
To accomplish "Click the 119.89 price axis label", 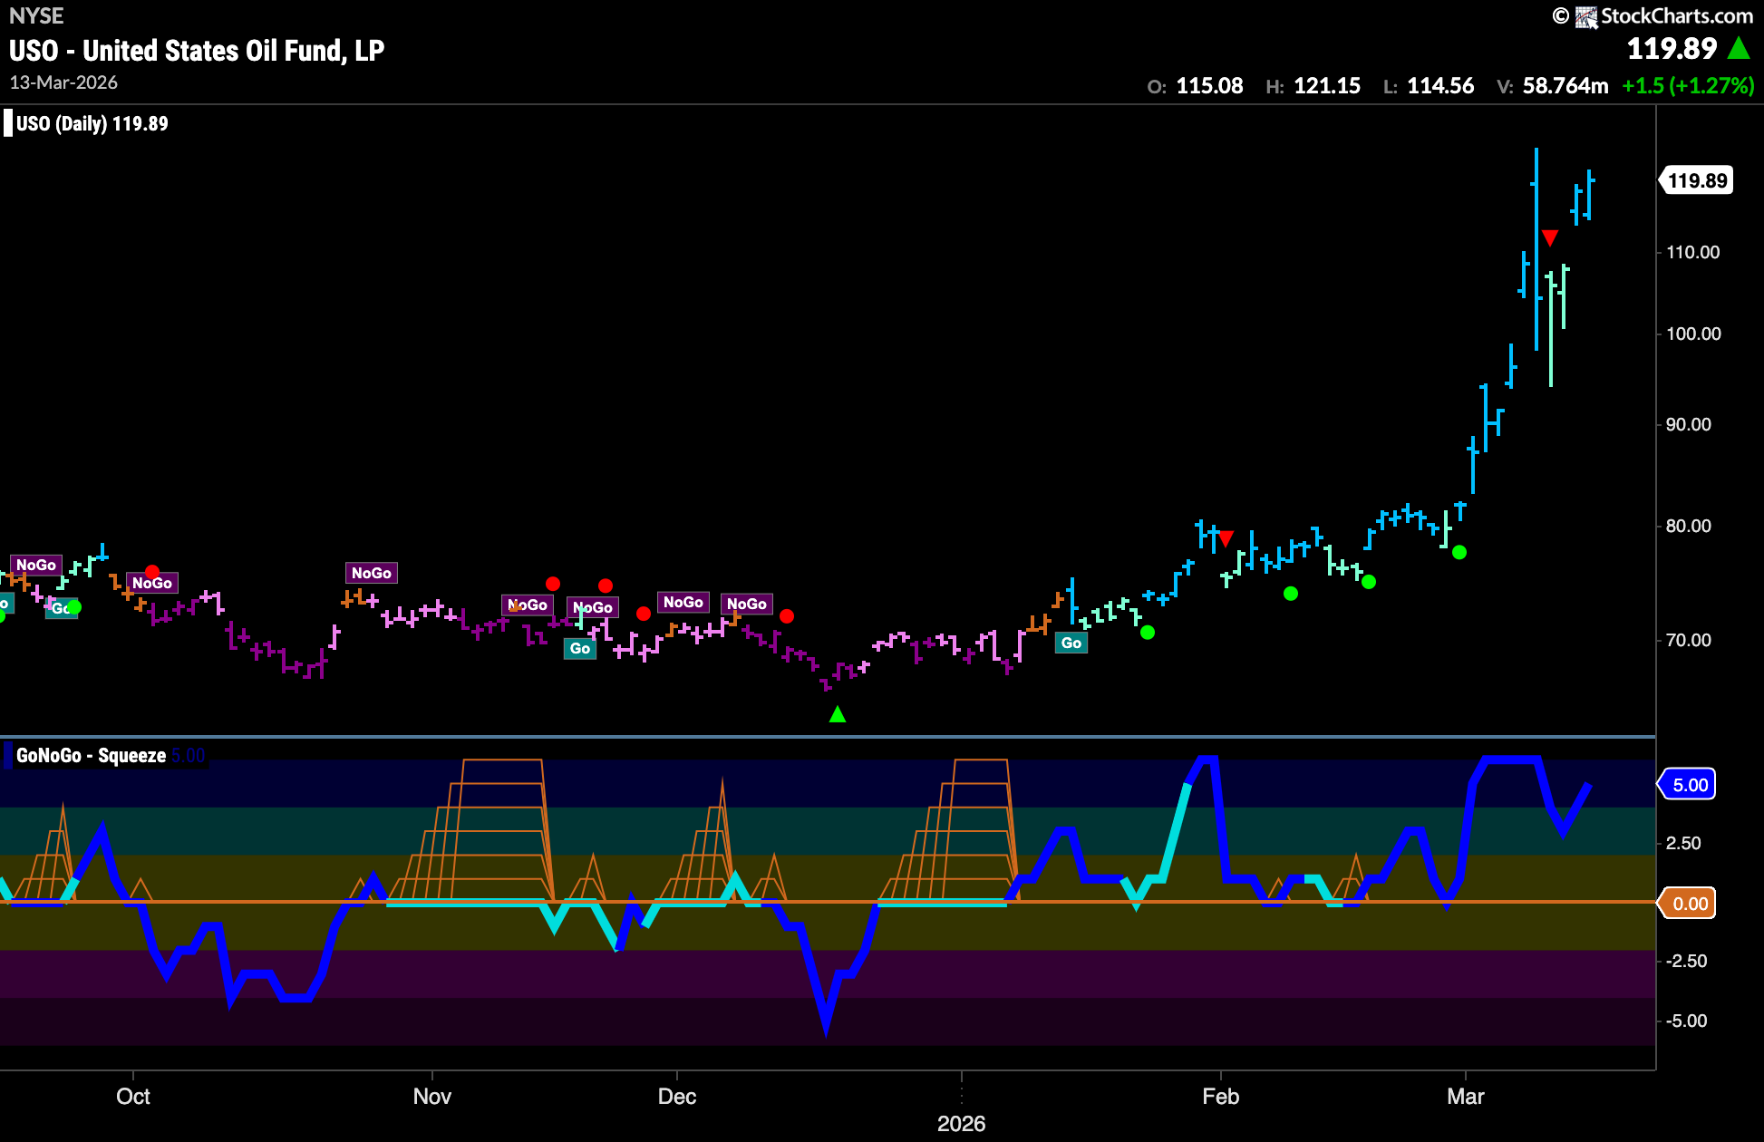I will [x=1697, y=180].
